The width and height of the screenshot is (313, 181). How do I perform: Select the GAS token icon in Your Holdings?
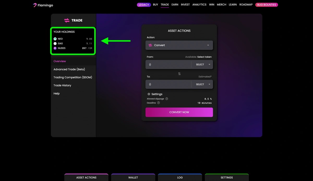tap(55, 43)
